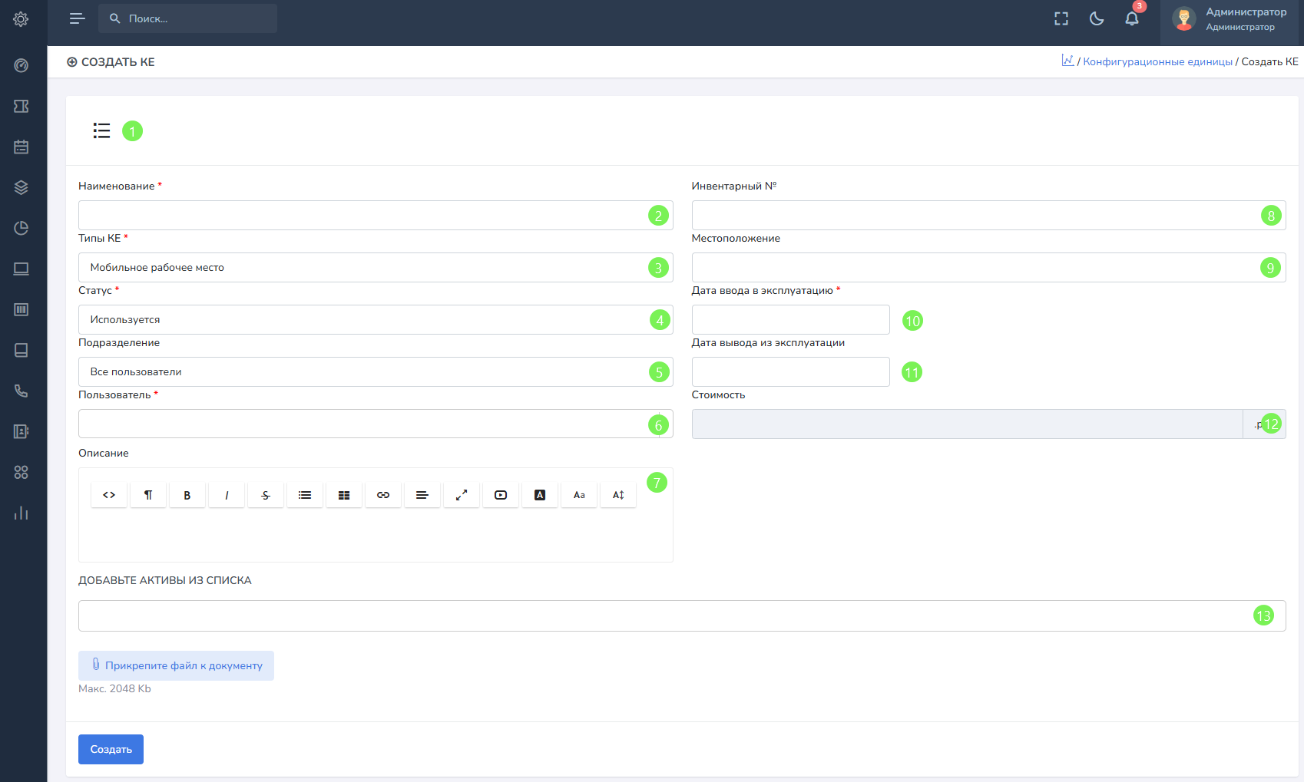Open the Типы КЕ dropdown
The width and height of the screenshot is (1304, 782).
click(361, 268)
